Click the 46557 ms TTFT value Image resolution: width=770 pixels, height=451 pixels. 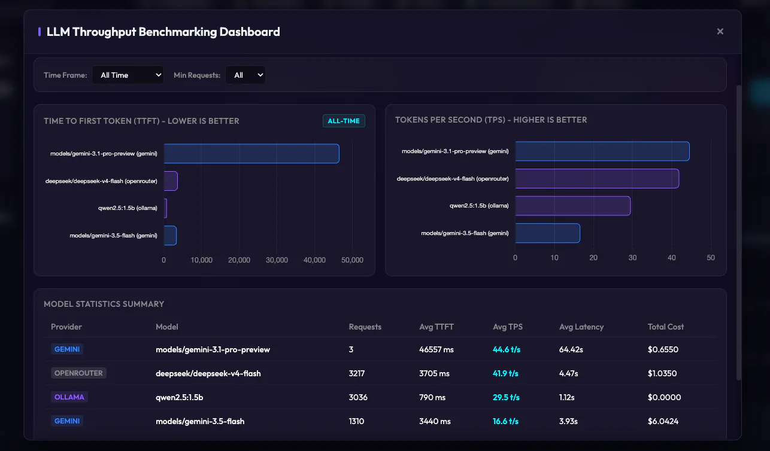pos(436,349)
